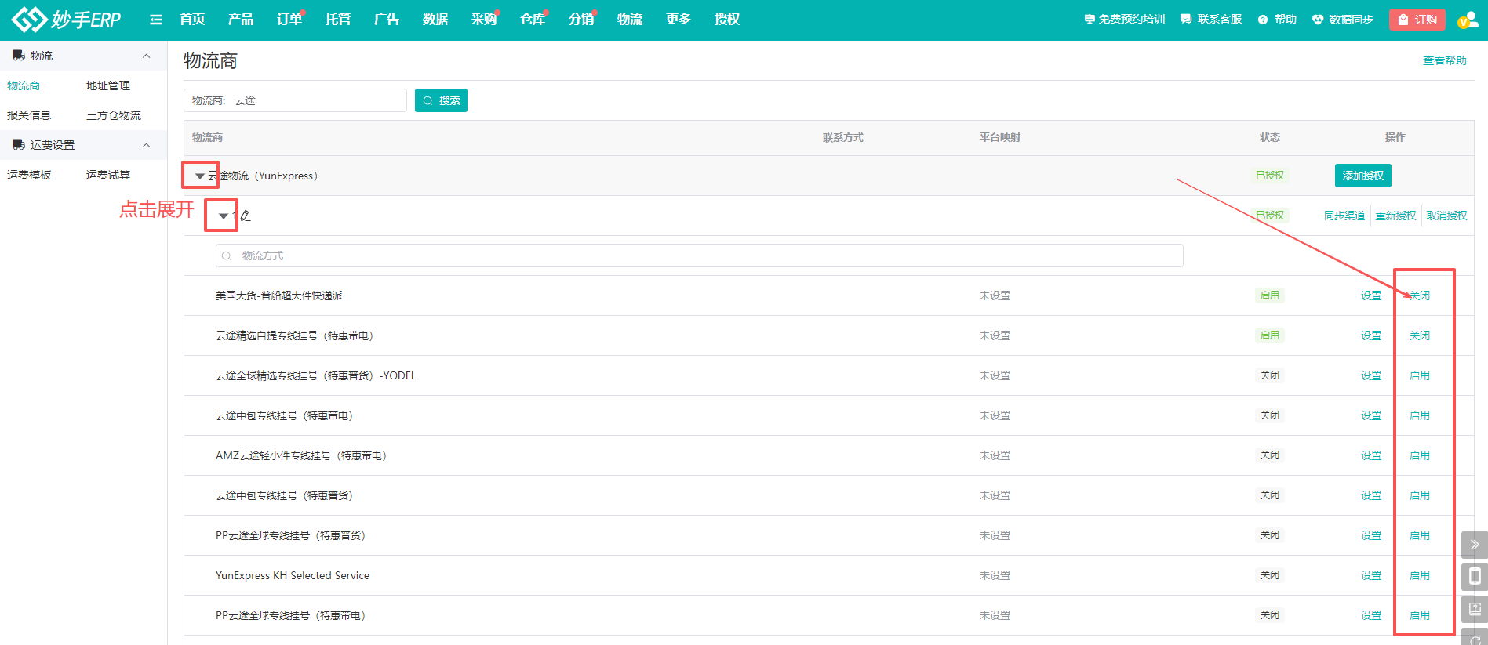
Task: Open the 授权 menu
Action: coord(727,20)
